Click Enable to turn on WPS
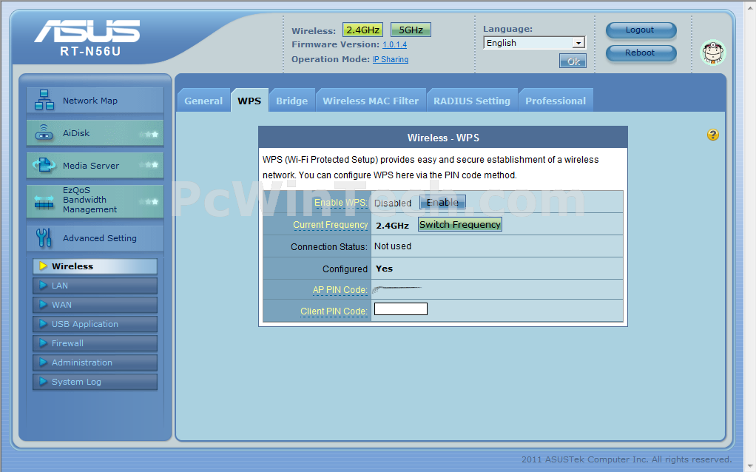Viewport: 756px width, 472px height. click(x=442, y=202)
